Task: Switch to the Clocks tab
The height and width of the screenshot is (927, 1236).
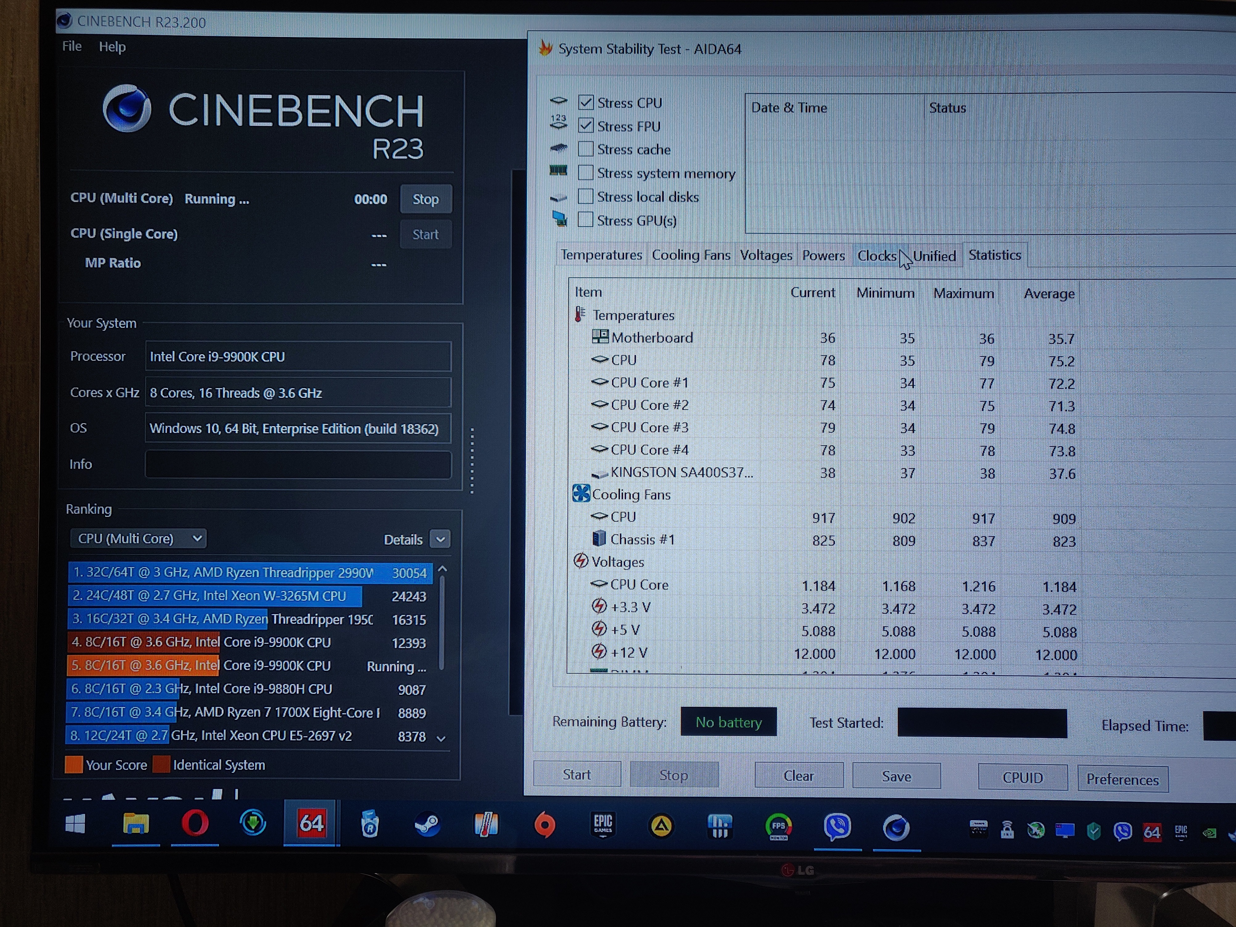Action: [x=876, y=256]
